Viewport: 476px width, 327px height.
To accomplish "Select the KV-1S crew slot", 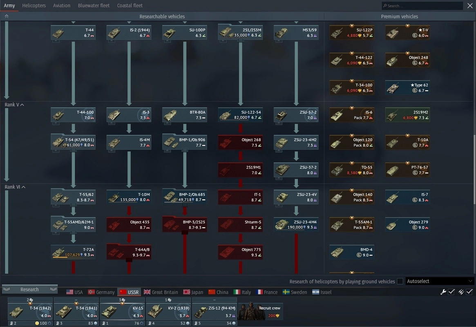I will coord(122,312).
